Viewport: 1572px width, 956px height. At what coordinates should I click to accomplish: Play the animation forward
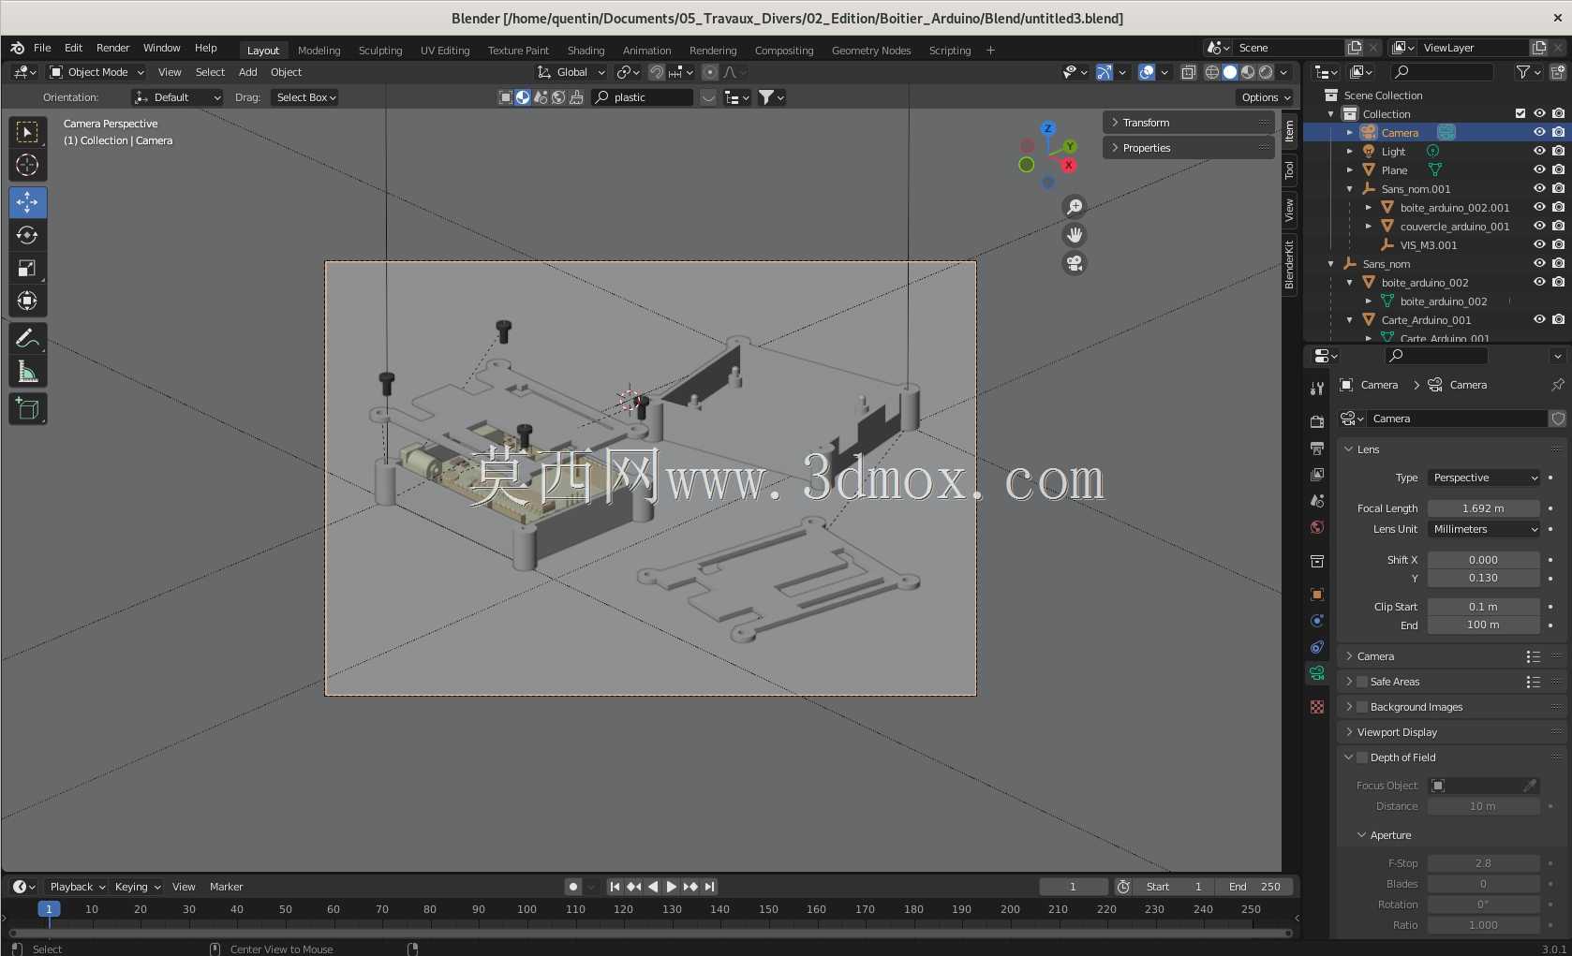coord(671,887)
